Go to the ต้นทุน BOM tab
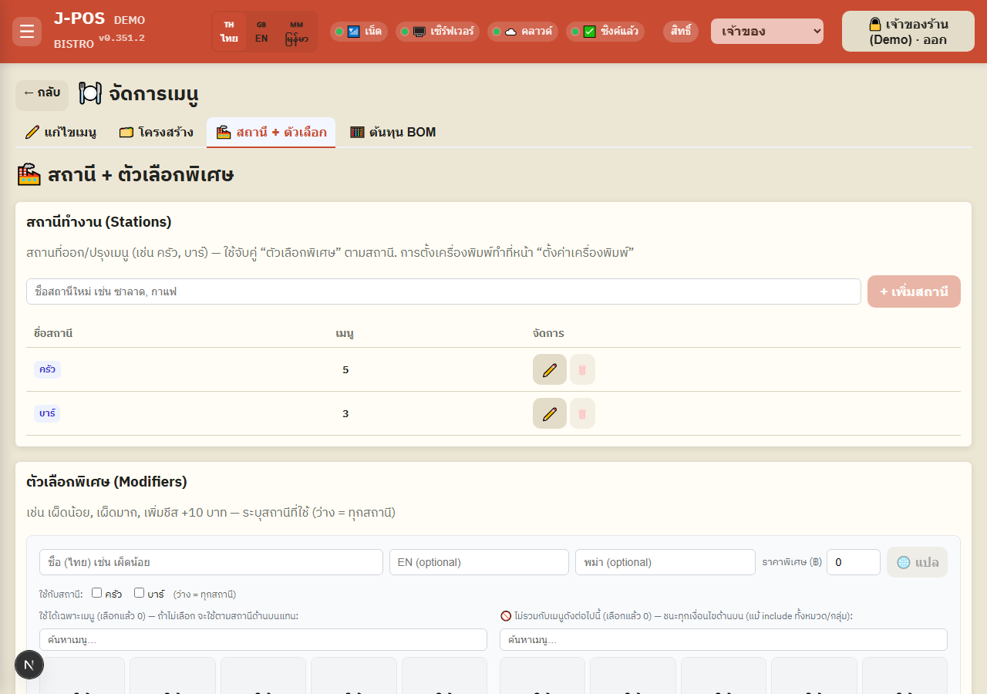This screenshot has width=987, height=694. (393, 132)
